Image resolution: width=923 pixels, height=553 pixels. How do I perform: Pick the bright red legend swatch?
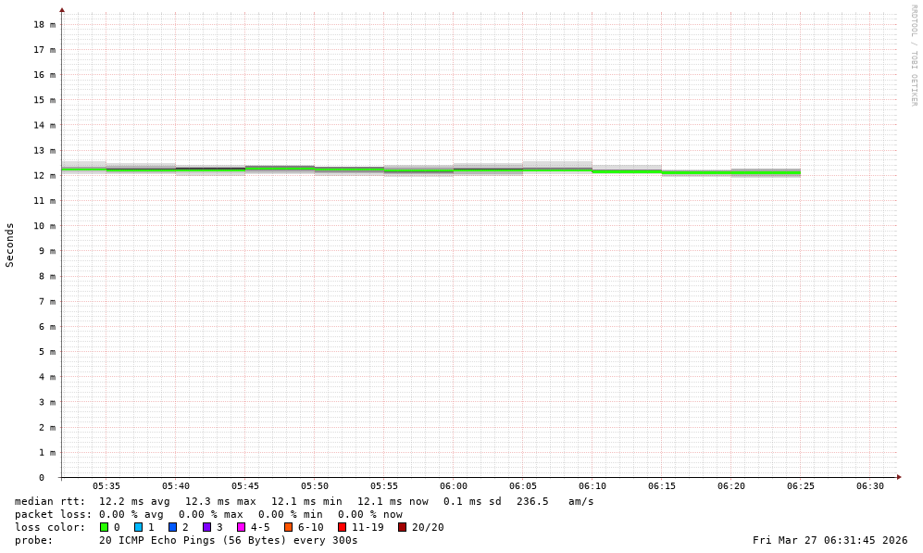point(342,527)
